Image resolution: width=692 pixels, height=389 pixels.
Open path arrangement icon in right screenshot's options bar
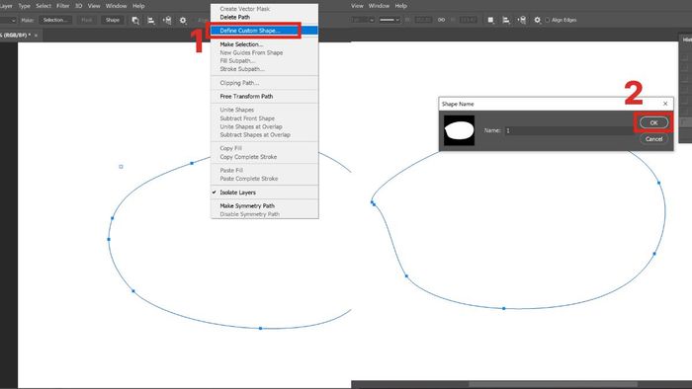click(x=522, y=20)
